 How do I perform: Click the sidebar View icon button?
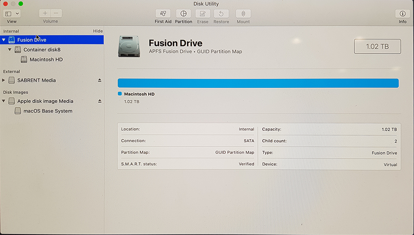pos(8,13)
